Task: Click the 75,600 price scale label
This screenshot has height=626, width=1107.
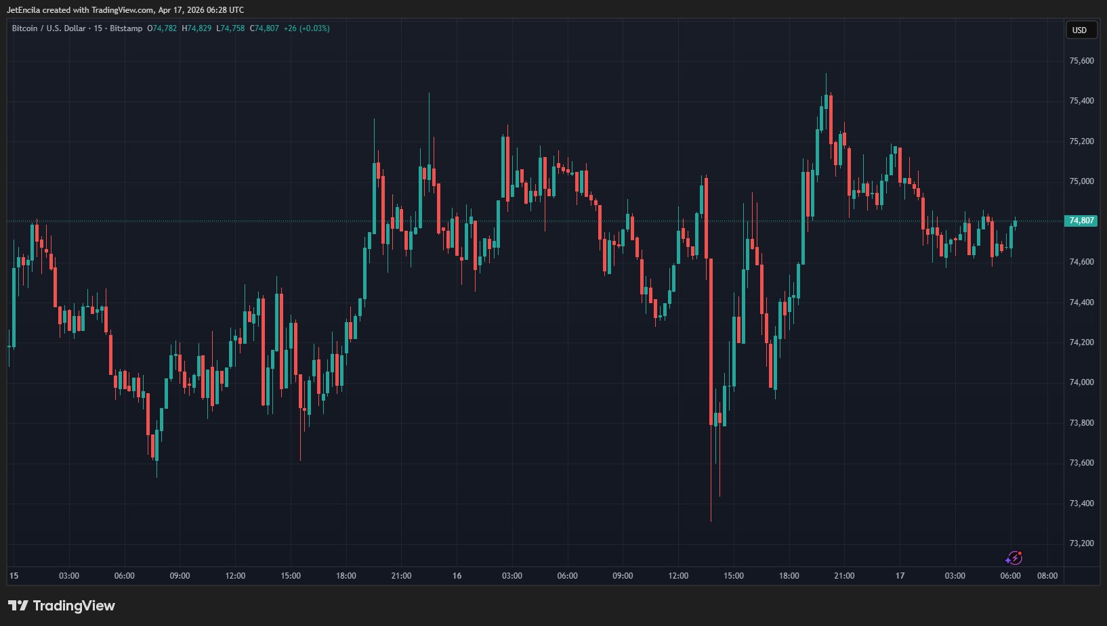Action: [x=1081, y=61]
